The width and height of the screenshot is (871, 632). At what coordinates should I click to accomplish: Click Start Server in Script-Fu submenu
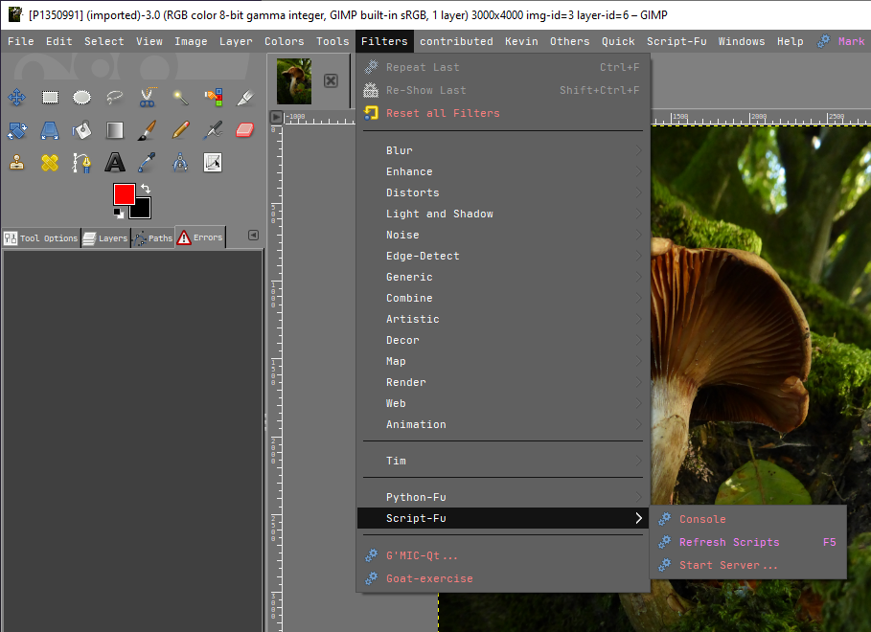pyautogui.click(x=748, y=565)
